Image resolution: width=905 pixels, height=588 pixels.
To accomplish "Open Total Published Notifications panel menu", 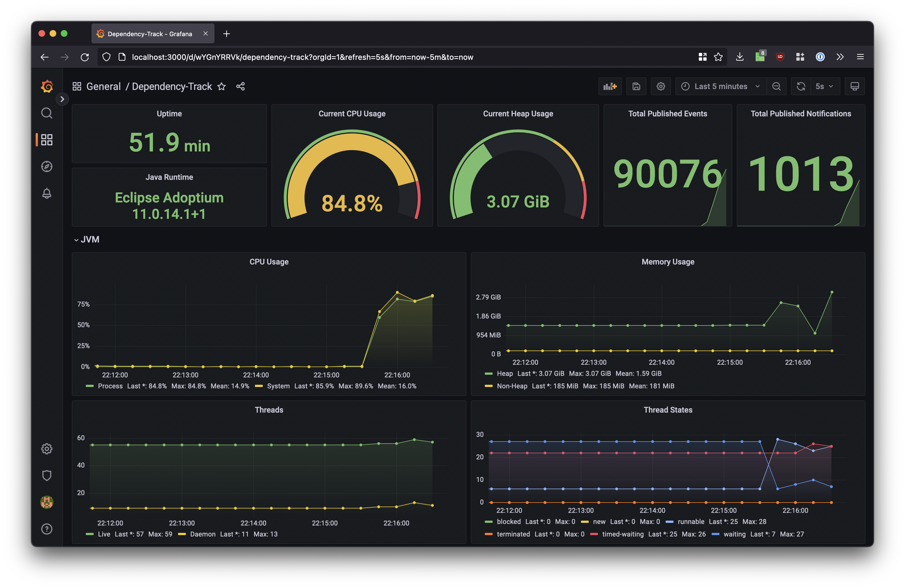I will point(801,114).
